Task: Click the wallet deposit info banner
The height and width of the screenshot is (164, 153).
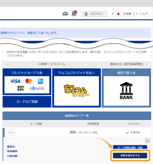Action: 76,33
